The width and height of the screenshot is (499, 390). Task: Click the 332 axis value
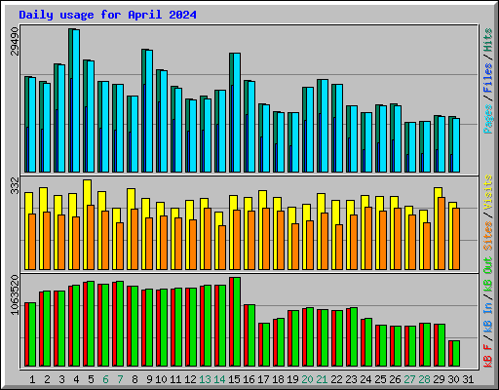pyautogui.click(x=15, y=185)
